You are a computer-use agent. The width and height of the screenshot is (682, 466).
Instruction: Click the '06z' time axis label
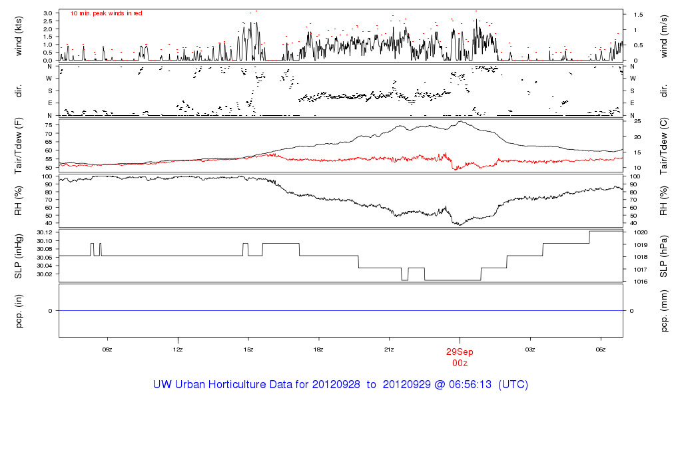pyautogui.click(x=601, y=349)
